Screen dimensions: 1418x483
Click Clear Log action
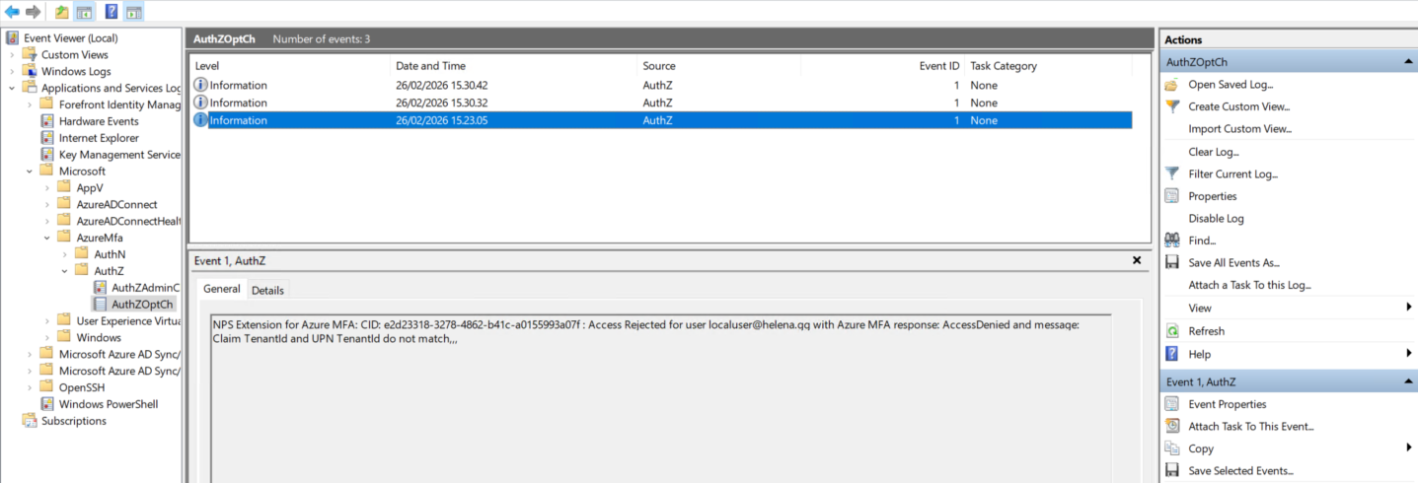tap(1213, 152)
